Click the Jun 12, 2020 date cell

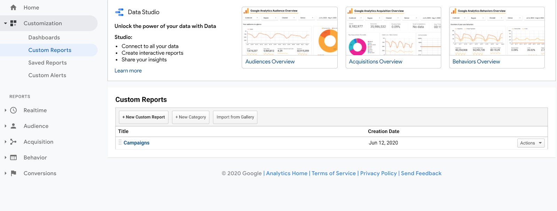[x=383, y=143]
